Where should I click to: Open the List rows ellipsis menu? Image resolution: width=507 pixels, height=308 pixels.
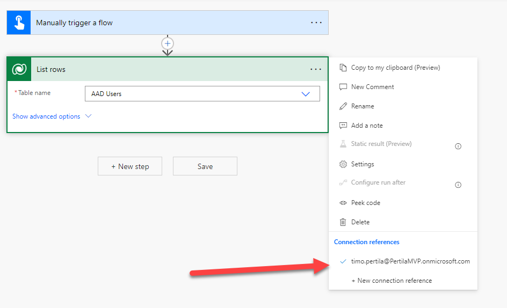(316, 69)
